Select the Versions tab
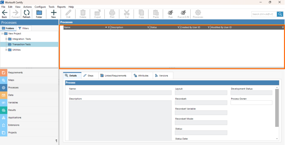The width and height of the screenshot is (285, 145). tap(163, 76)
